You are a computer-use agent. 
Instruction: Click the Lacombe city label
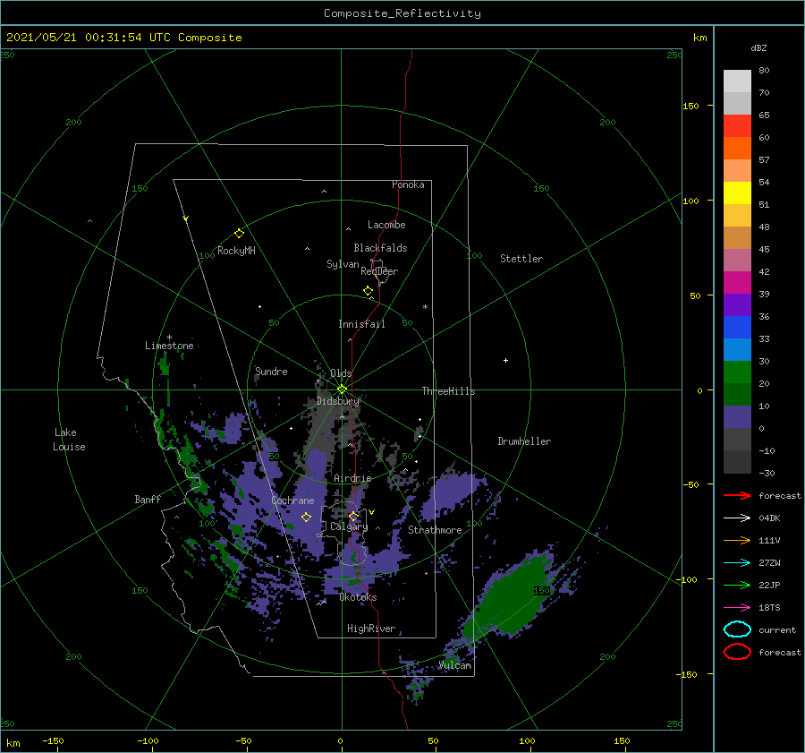click(386, 225)
